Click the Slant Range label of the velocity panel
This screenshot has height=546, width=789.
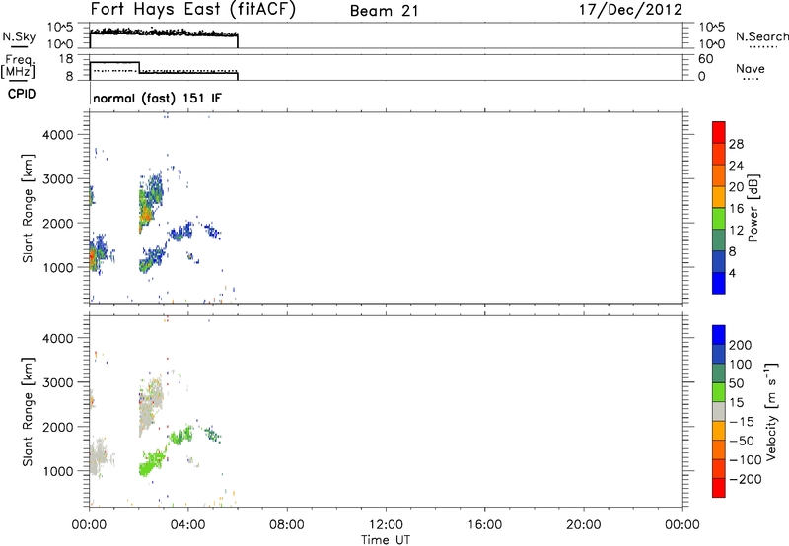pos(28,412)
